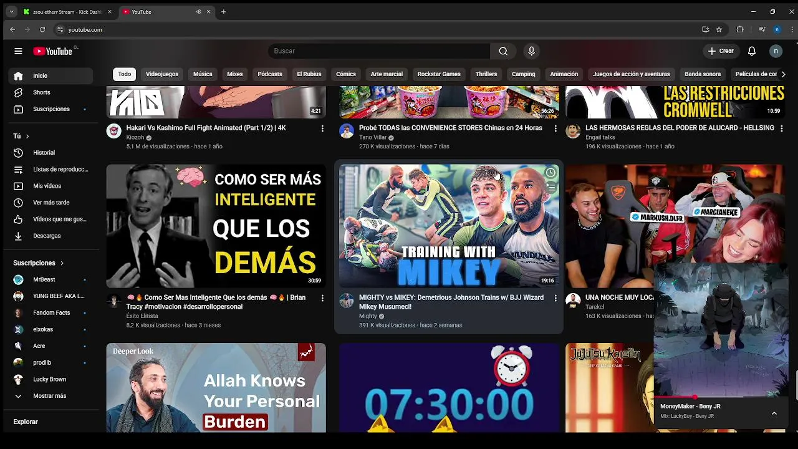Mute the YouTube tab audio icon

[x=198, y=12]
